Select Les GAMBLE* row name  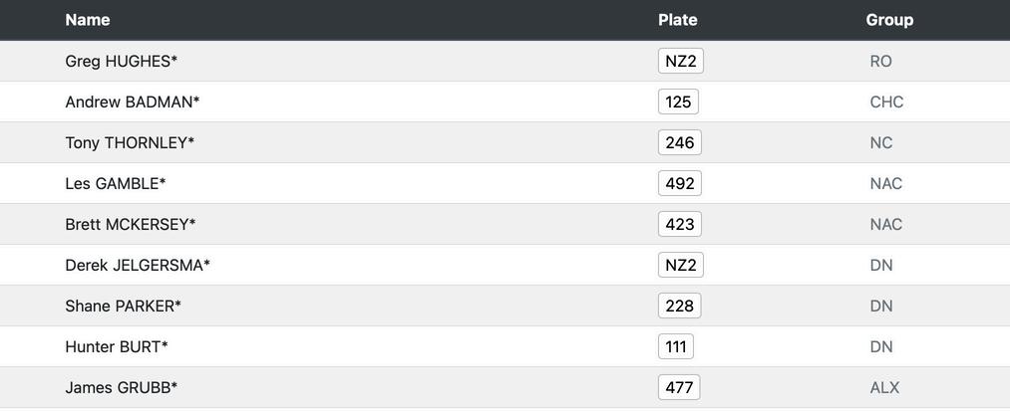click(115, 184)
